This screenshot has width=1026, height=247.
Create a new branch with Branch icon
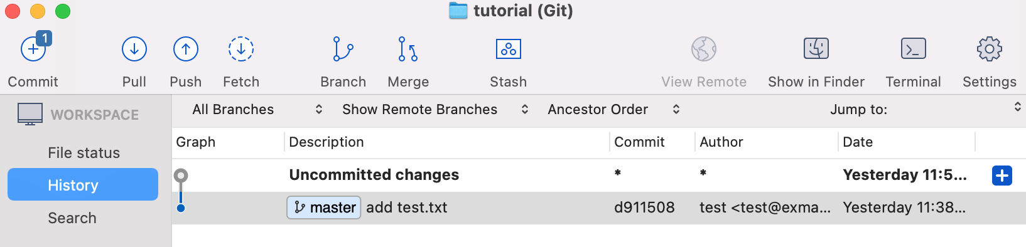343,49
